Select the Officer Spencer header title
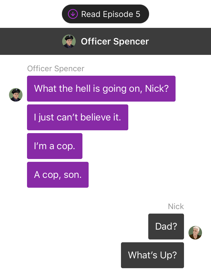This screenshot has height=280, width=211. click(115, 41)
